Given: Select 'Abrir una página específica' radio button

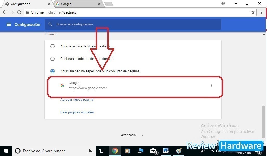Looking at the screenshot, I should pyautogui.click(x=52, y=71).
